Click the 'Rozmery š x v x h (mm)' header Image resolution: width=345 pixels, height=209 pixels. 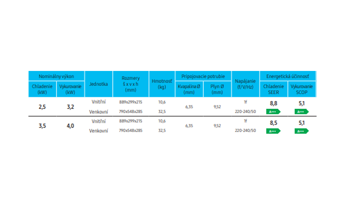[131, 84]
